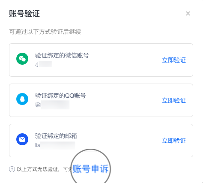Click the blue QQ penguin icon
This screenshot has width=203, height=183.
(22, 99)
